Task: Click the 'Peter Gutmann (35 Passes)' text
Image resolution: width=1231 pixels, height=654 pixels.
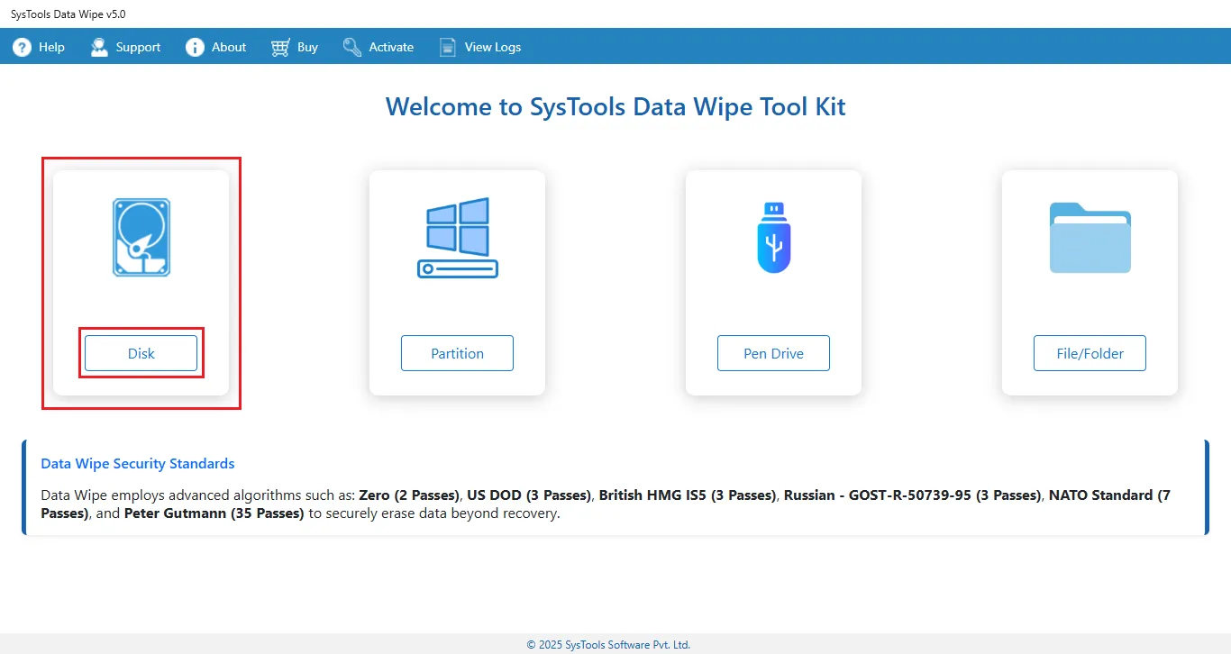Action: click(x=214, y=513)
